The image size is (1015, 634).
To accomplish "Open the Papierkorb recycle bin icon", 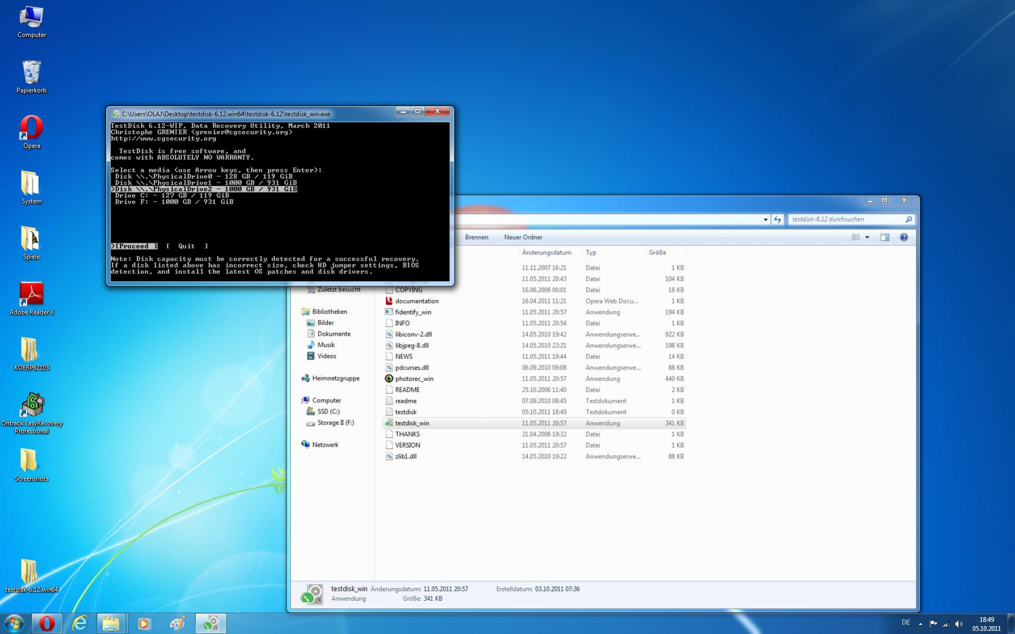I will pos(32,77).
